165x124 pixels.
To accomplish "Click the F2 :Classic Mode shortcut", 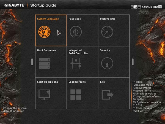I will click(x=142, y=85).
